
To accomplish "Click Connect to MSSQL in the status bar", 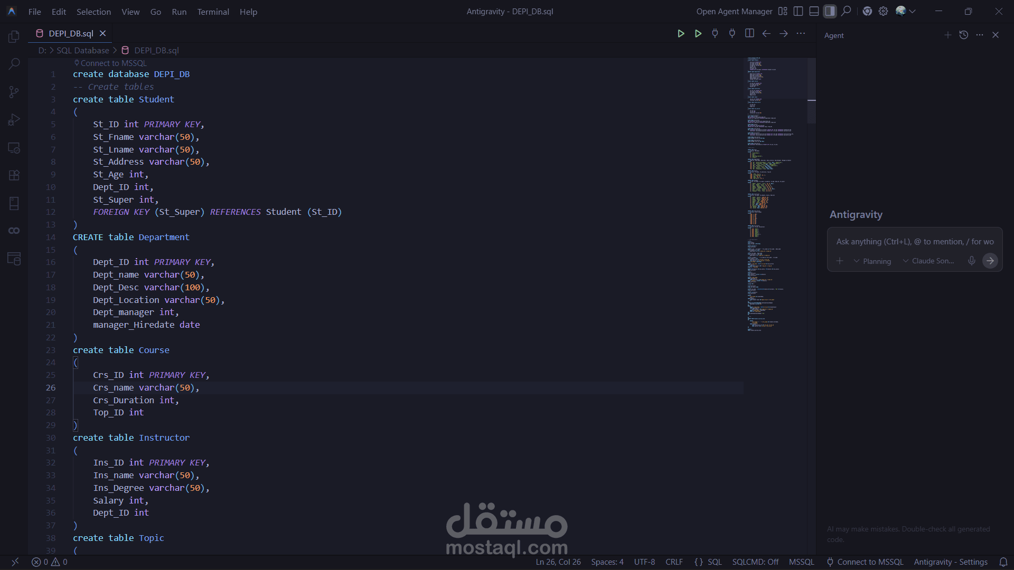I will (865, 562).
